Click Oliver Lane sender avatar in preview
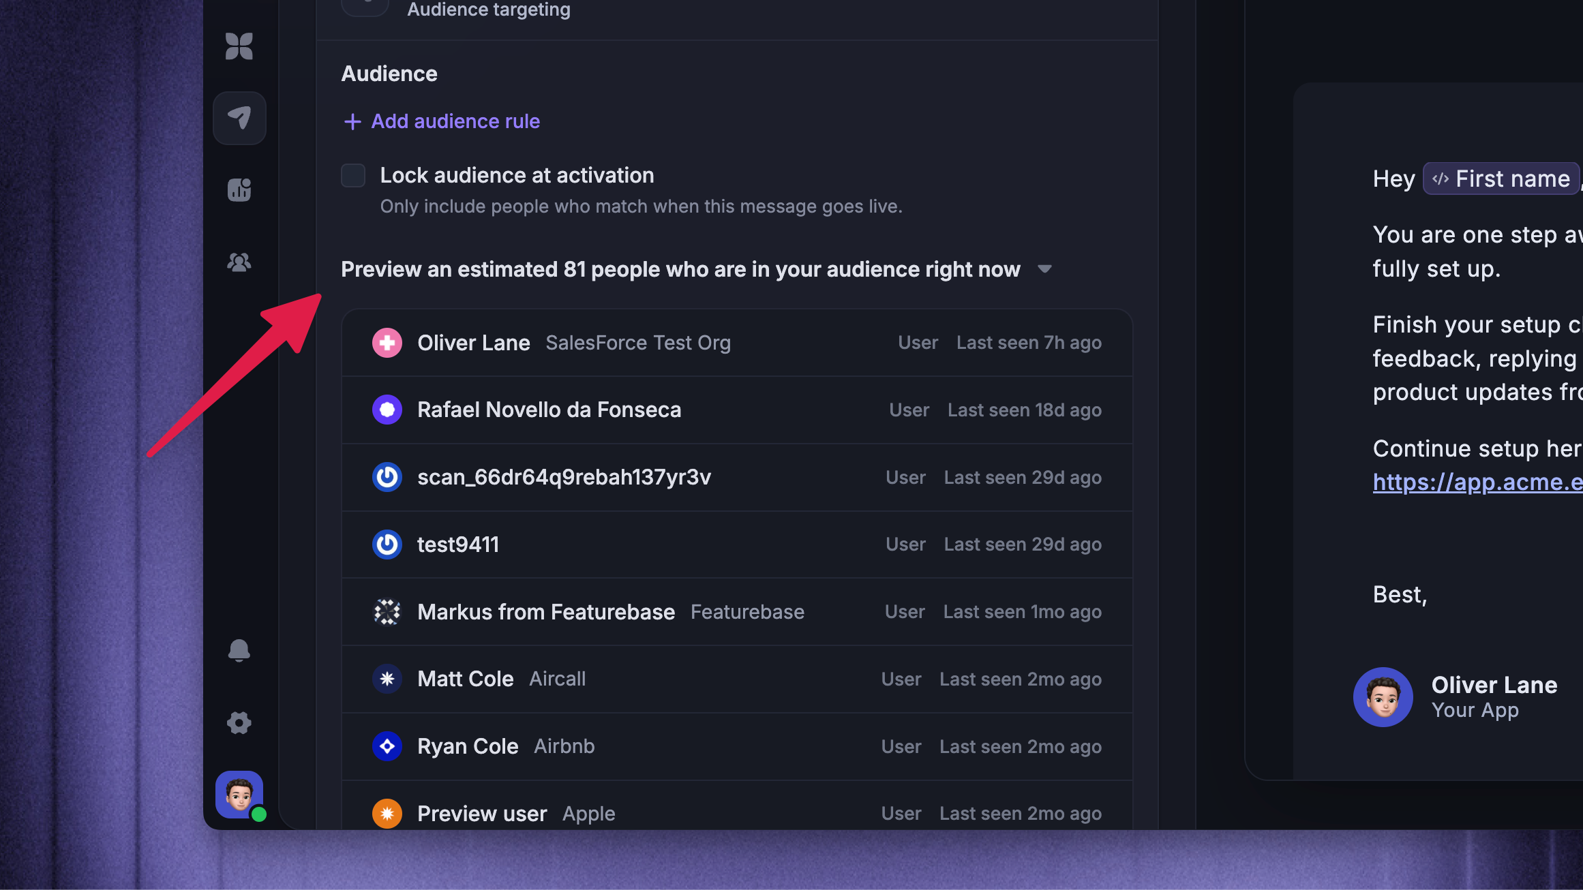This screenshot has width=1583, height=890. 1383,697
